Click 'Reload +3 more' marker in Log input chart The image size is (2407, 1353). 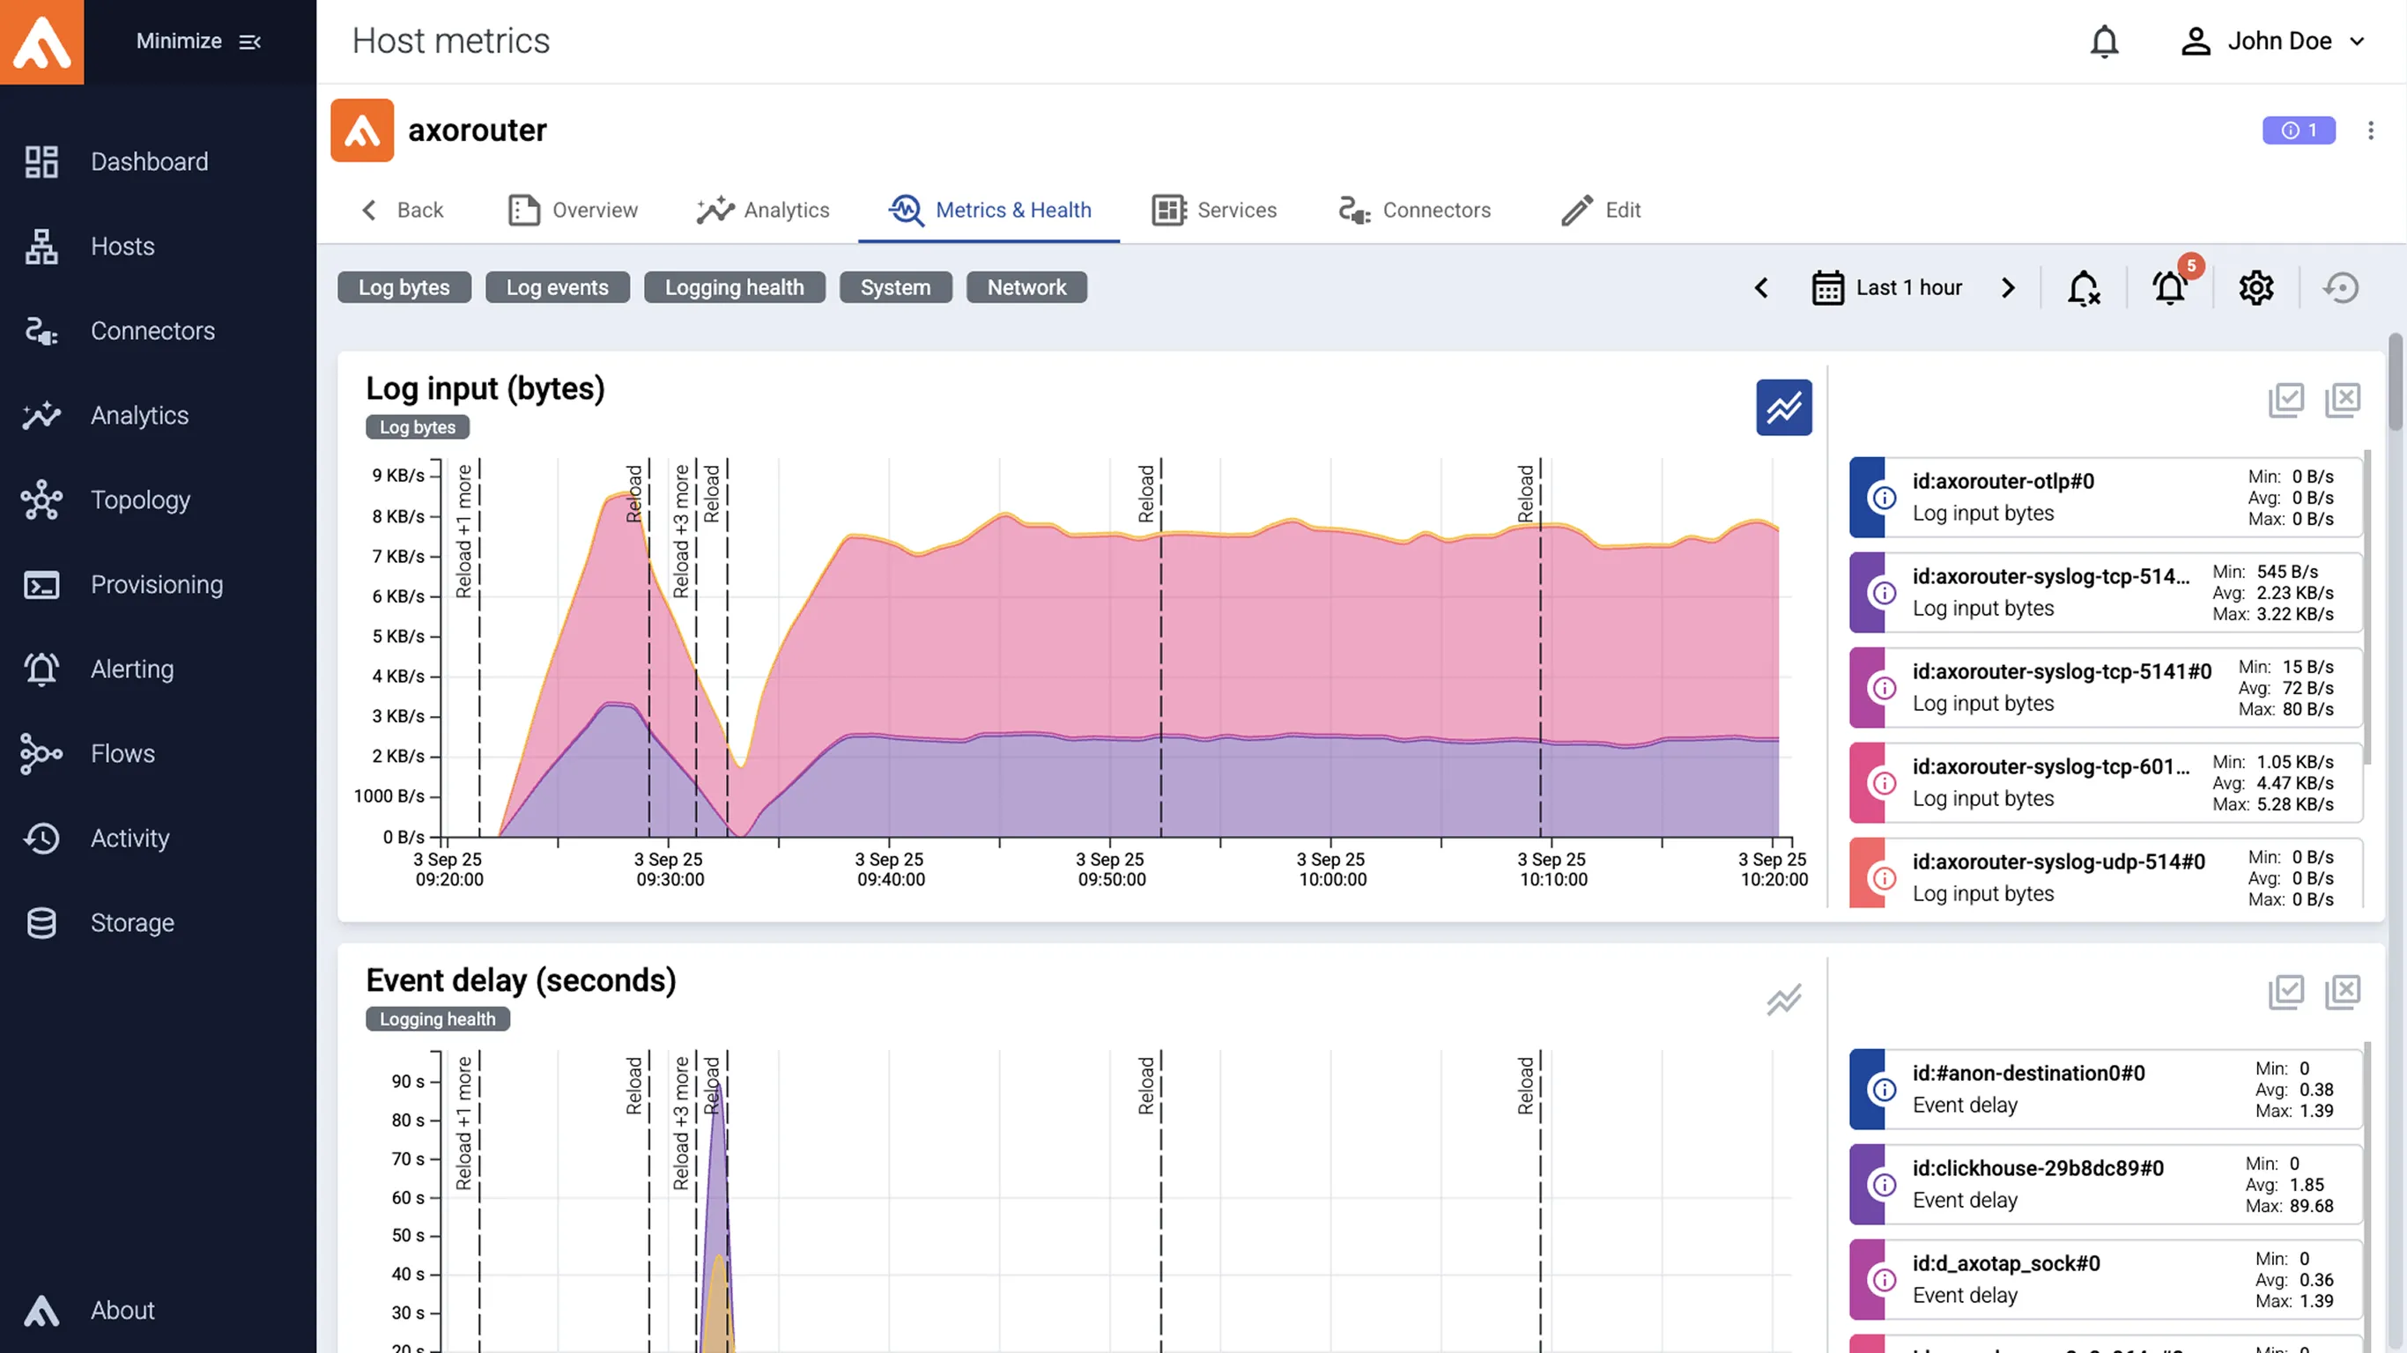[x=681, y=532]
